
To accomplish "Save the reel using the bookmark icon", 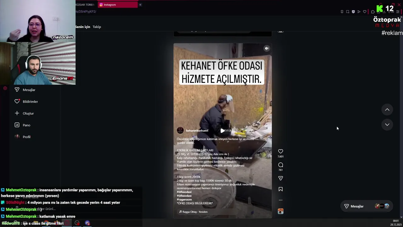I will (x=281, y=189).
